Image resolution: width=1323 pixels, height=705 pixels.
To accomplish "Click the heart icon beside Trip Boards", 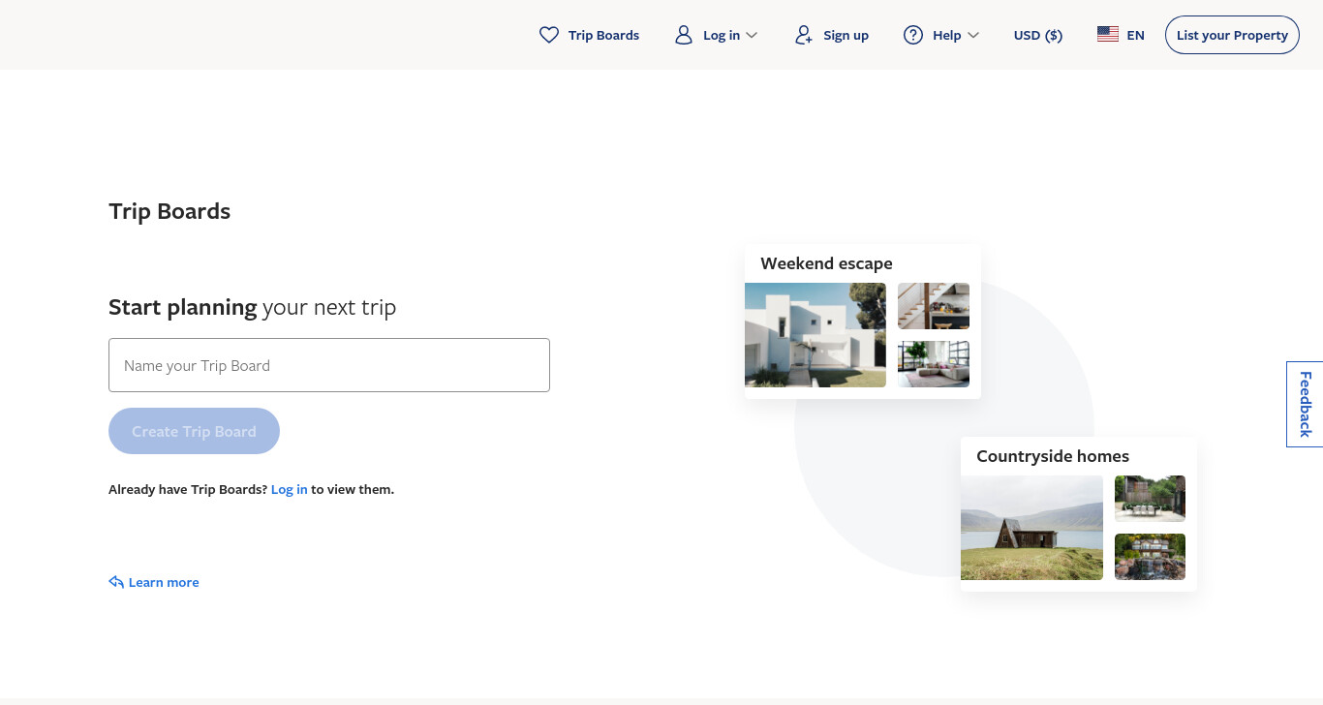I will pyautogui.click(x=549, y=35).
